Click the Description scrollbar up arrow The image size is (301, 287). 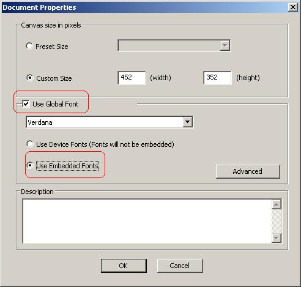tap(277, 204)
